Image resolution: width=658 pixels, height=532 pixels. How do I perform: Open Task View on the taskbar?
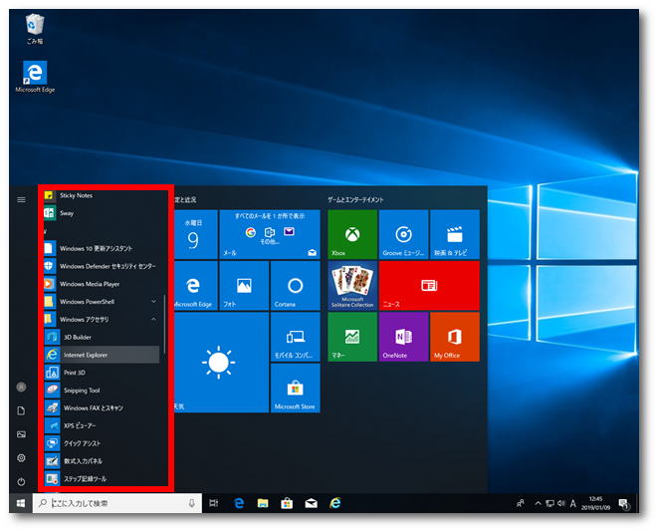point(214,503)
